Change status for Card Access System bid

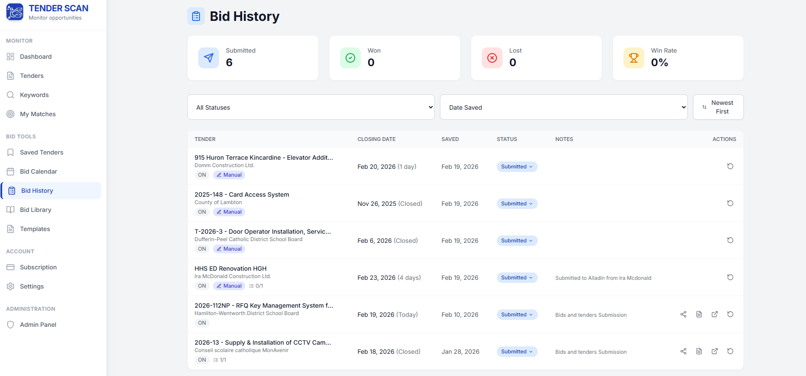click(517, 204)
